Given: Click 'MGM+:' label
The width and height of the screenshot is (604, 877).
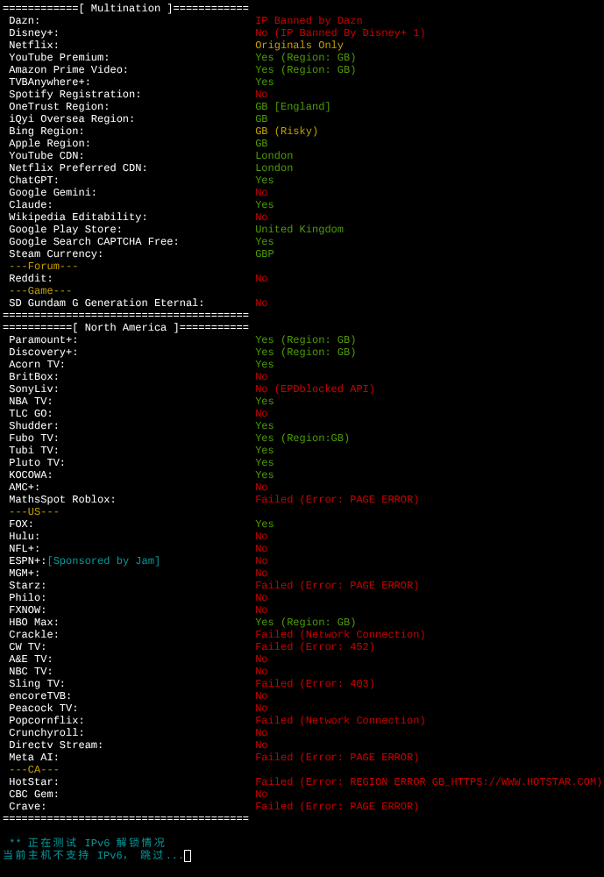Looking at the screenshot, I should (24, 574).
